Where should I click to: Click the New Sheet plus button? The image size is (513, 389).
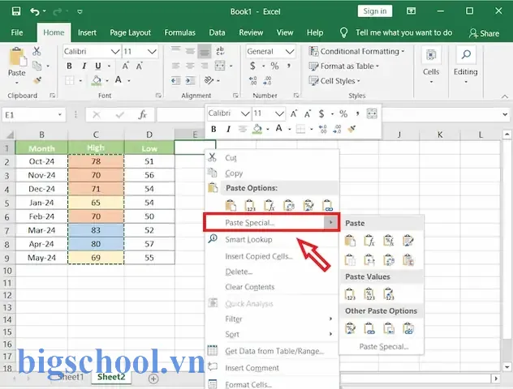click(x=153, y=378)
